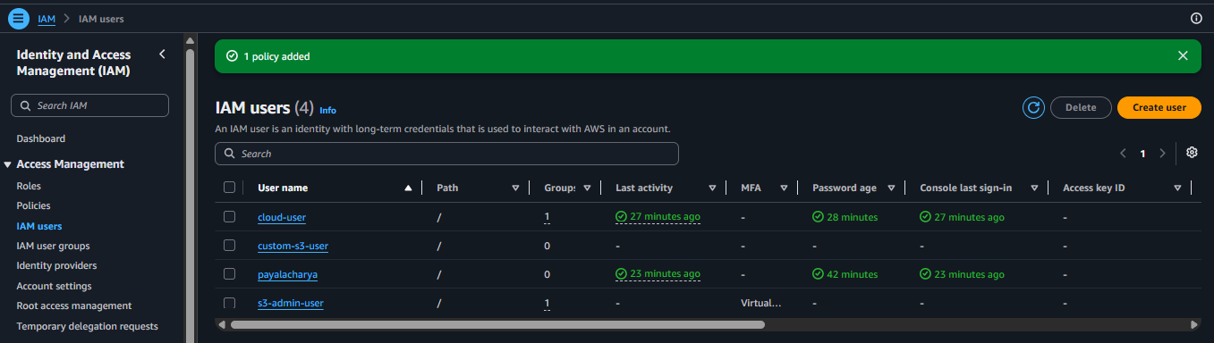Open the s3-admin-user link
Viewport: 1214px width, 343px height.
tap(291, 303)
